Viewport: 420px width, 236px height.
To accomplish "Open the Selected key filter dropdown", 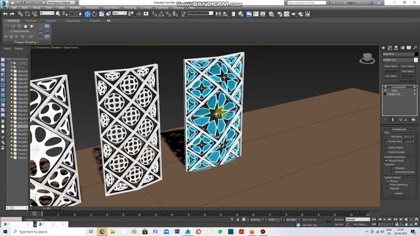I will (358, 220).
